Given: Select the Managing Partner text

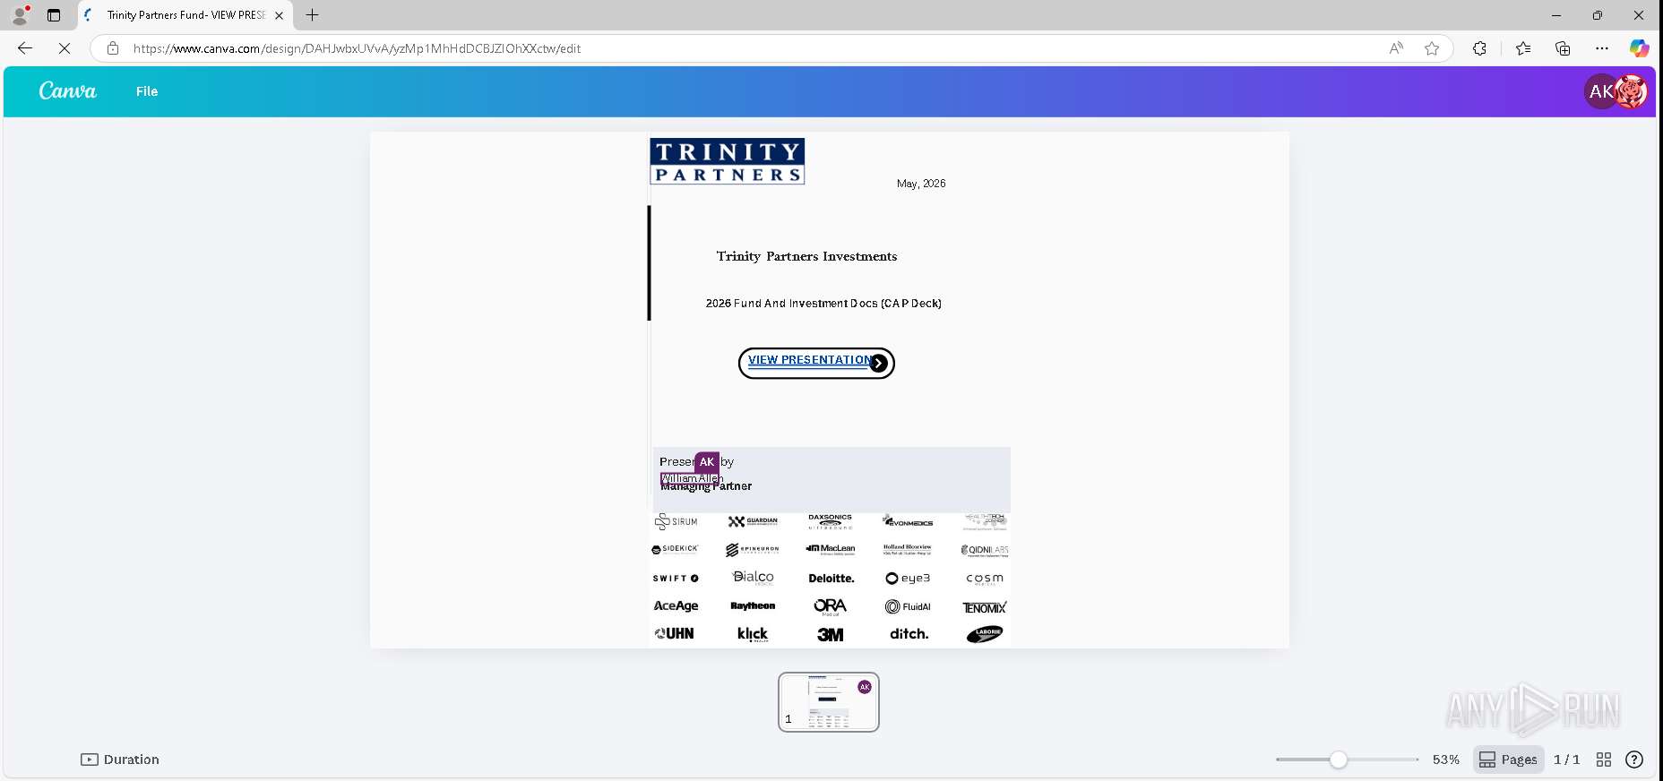Looking at the screenshot, I should click(706, 486).
